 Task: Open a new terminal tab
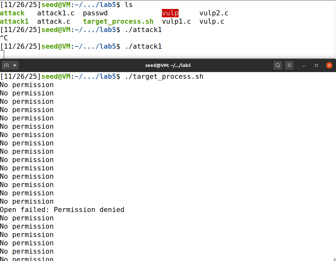point(6,65)
